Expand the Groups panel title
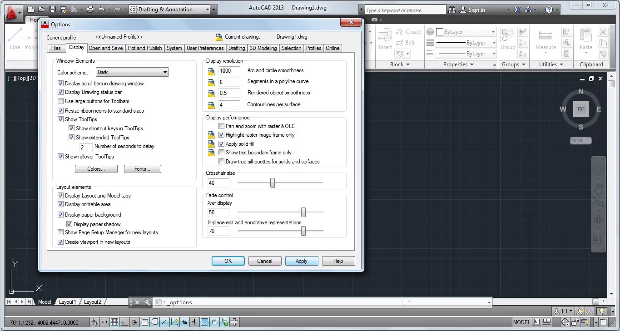 (x=513, y=64)
